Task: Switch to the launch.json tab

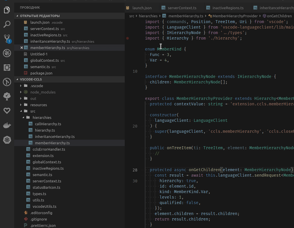Action: click(x=142, y=8)
